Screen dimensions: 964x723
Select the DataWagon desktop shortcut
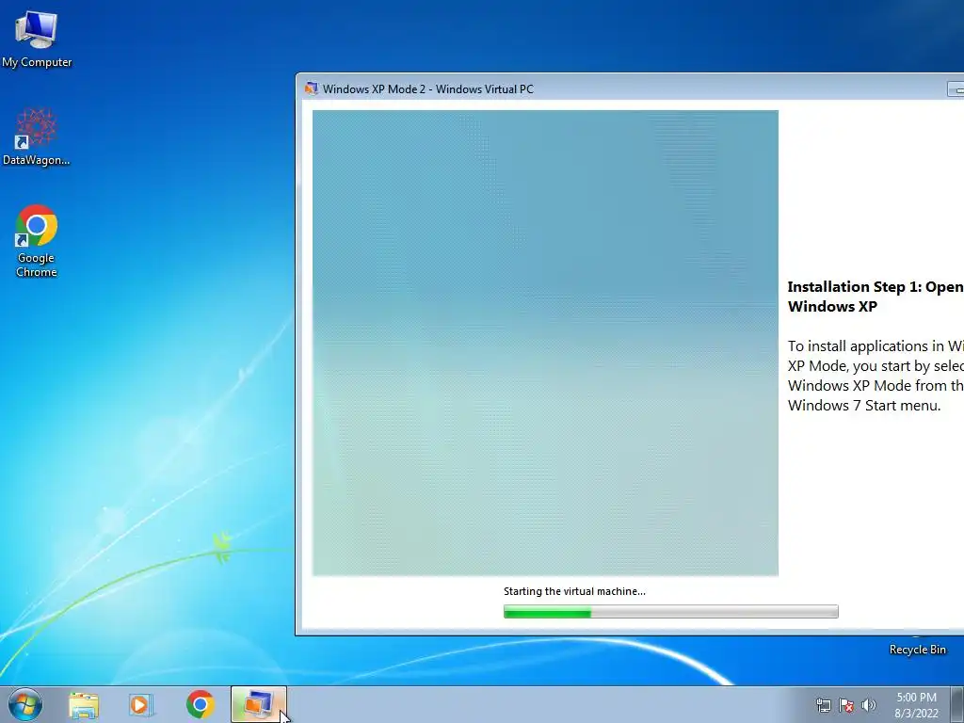(x=37, y=137)
